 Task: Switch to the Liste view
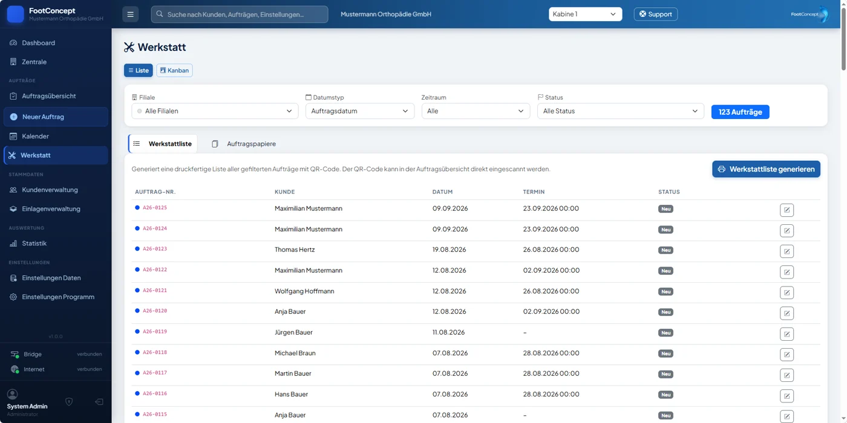tap(139, 70)
